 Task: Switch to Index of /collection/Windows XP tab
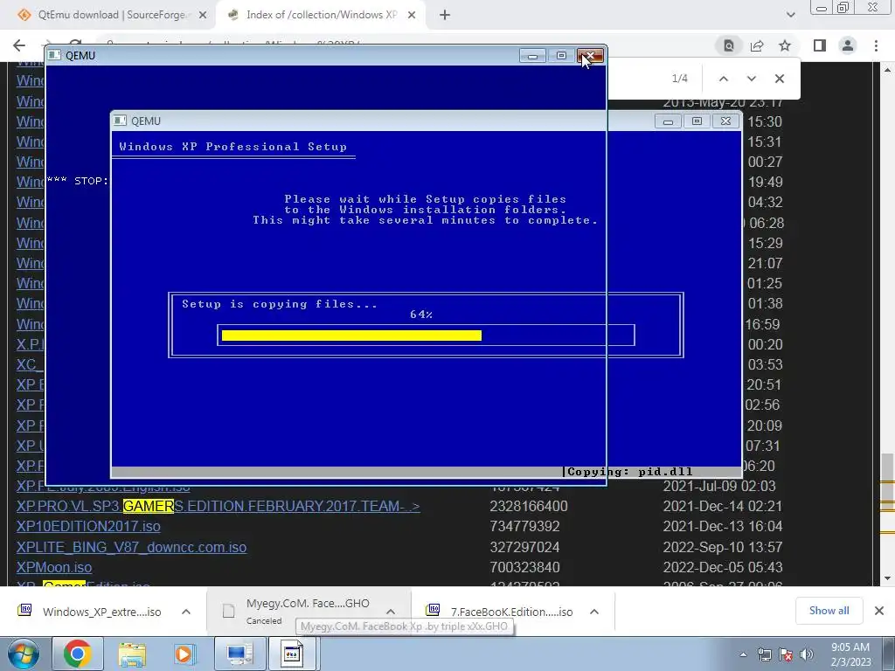(x=320, y=15)
